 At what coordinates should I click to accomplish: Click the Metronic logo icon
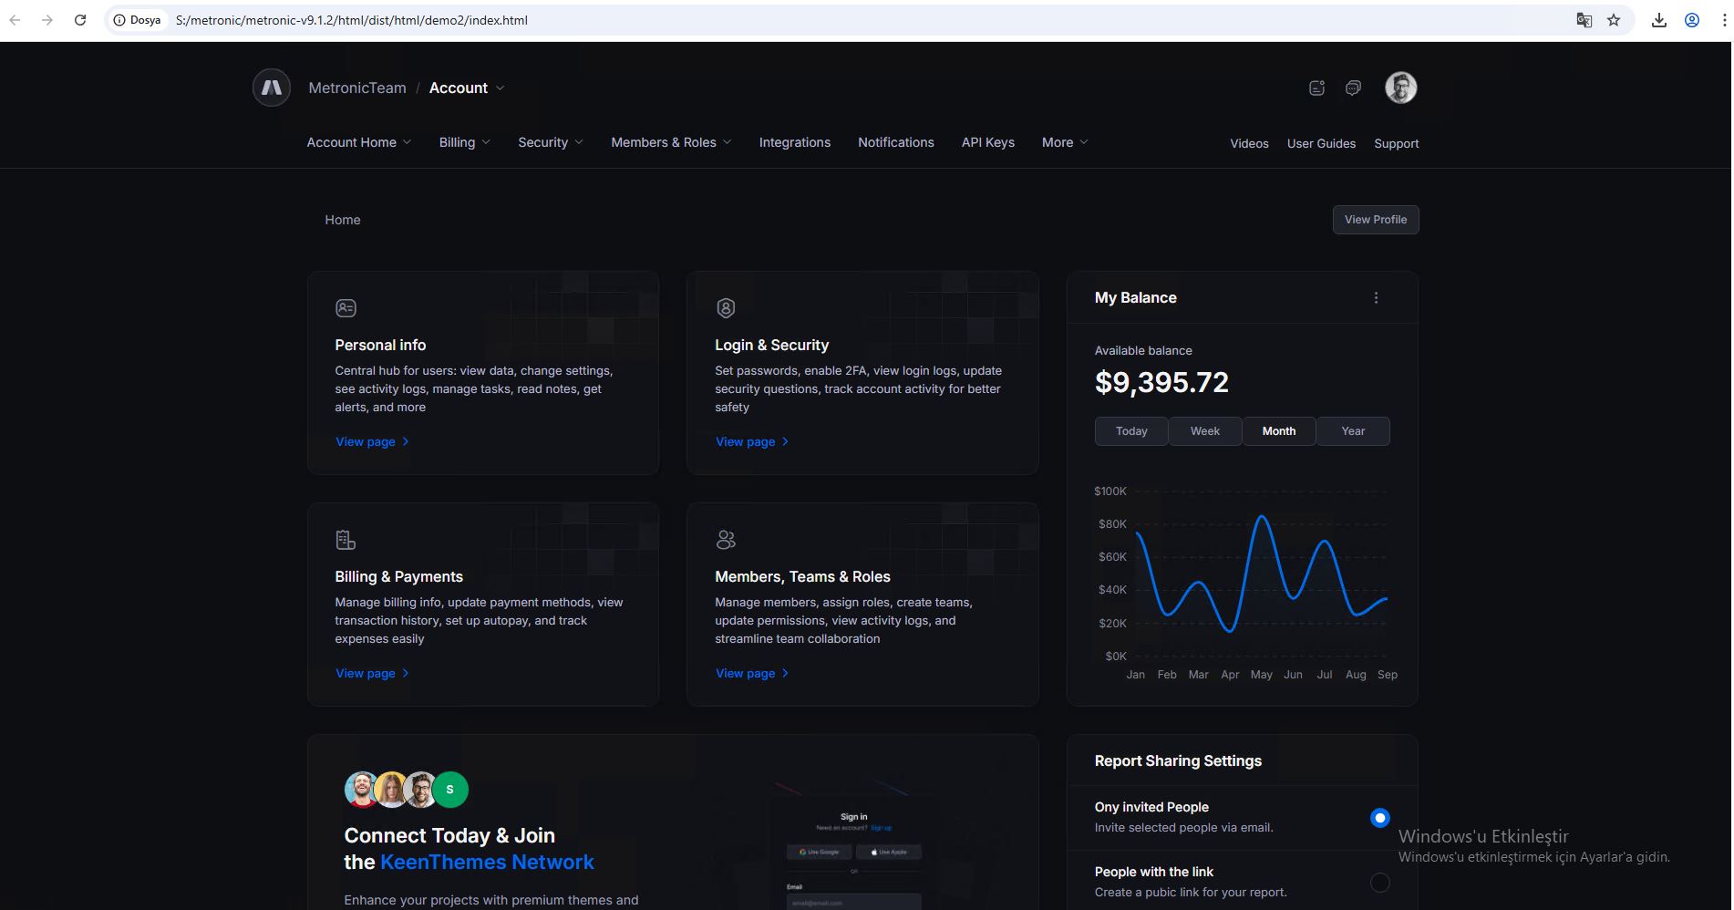coord(272,88)
